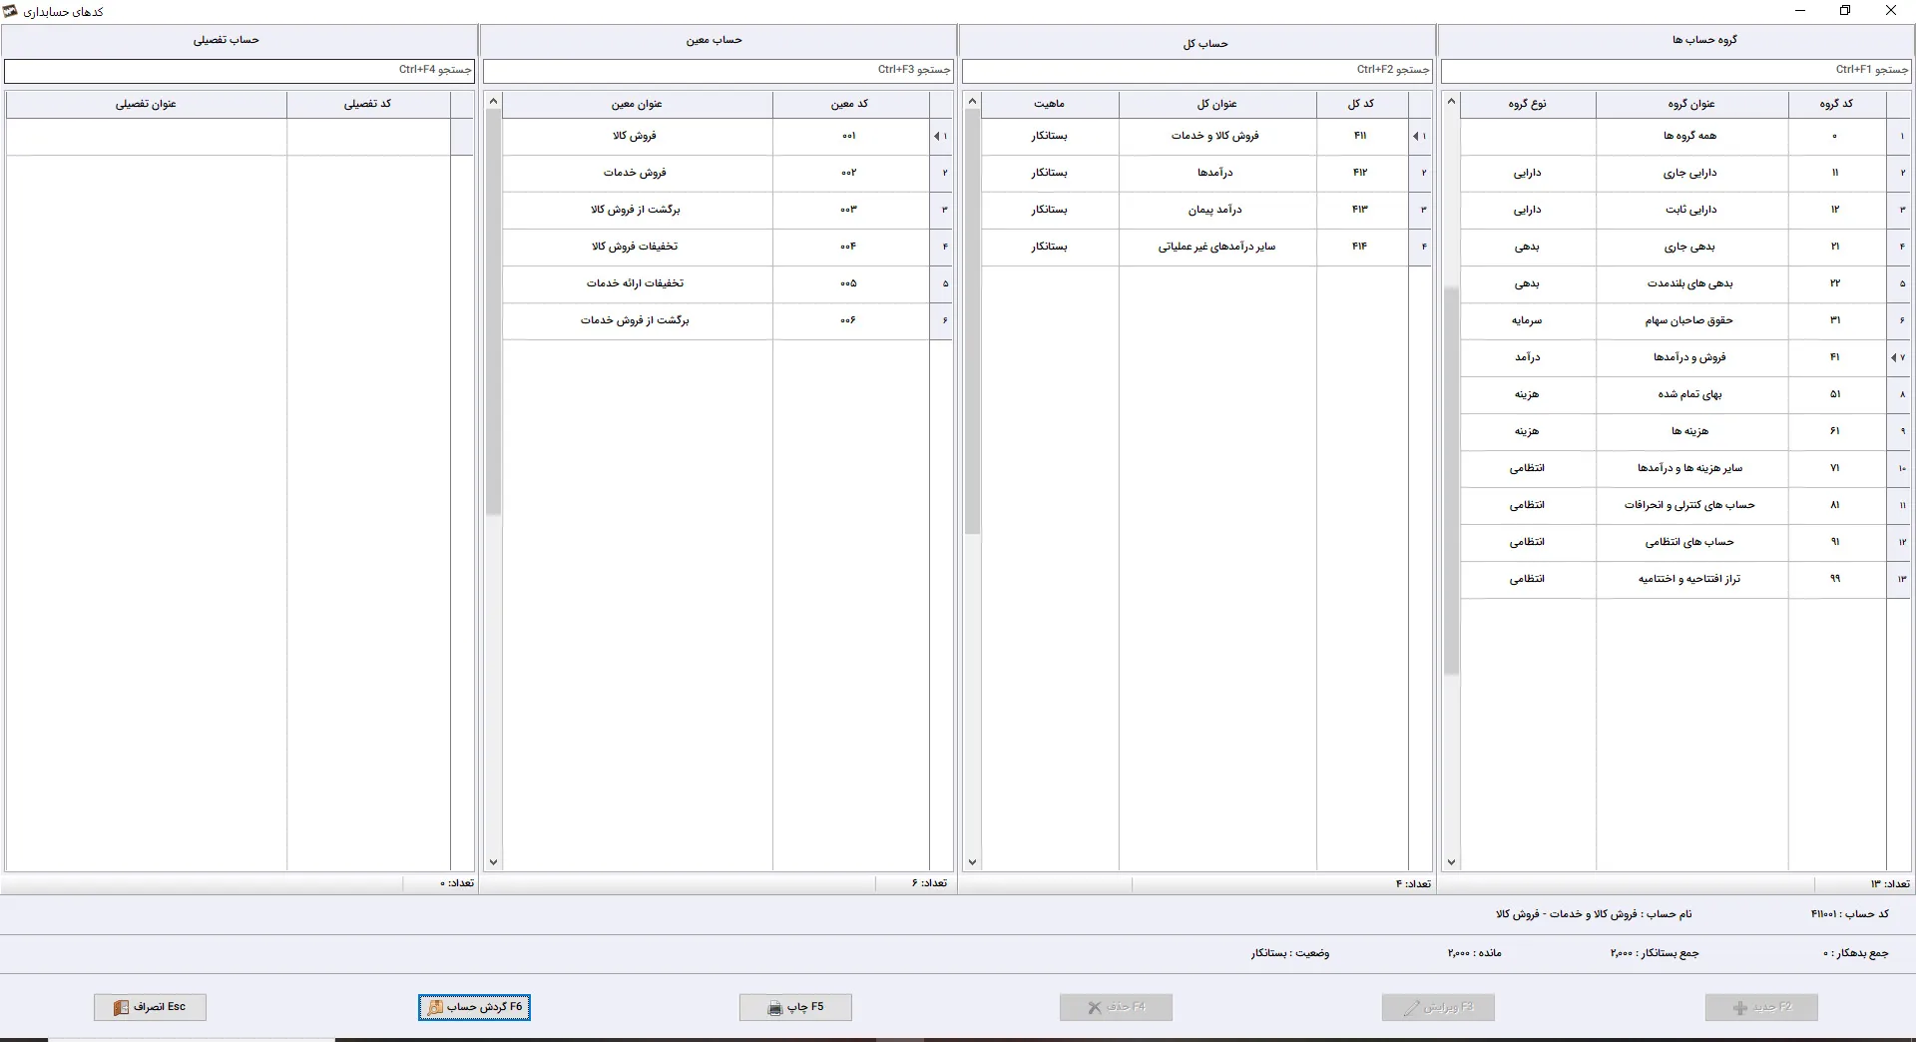The width and height of the screenshot is (1916, 1042).
Task: Sort by the عنوان معین column header
Action: [637, 104]
